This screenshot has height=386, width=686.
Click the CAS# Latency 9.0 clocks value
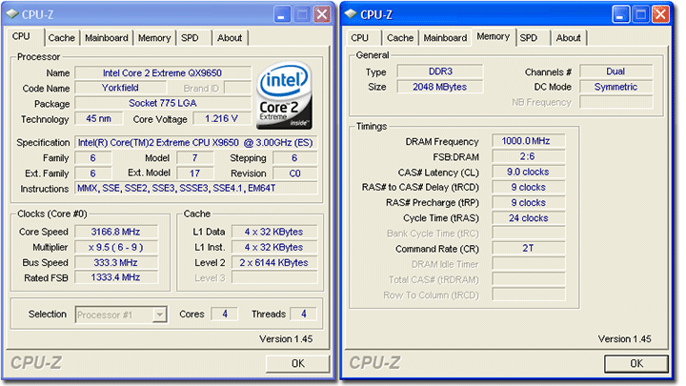[x=528, y=172]
